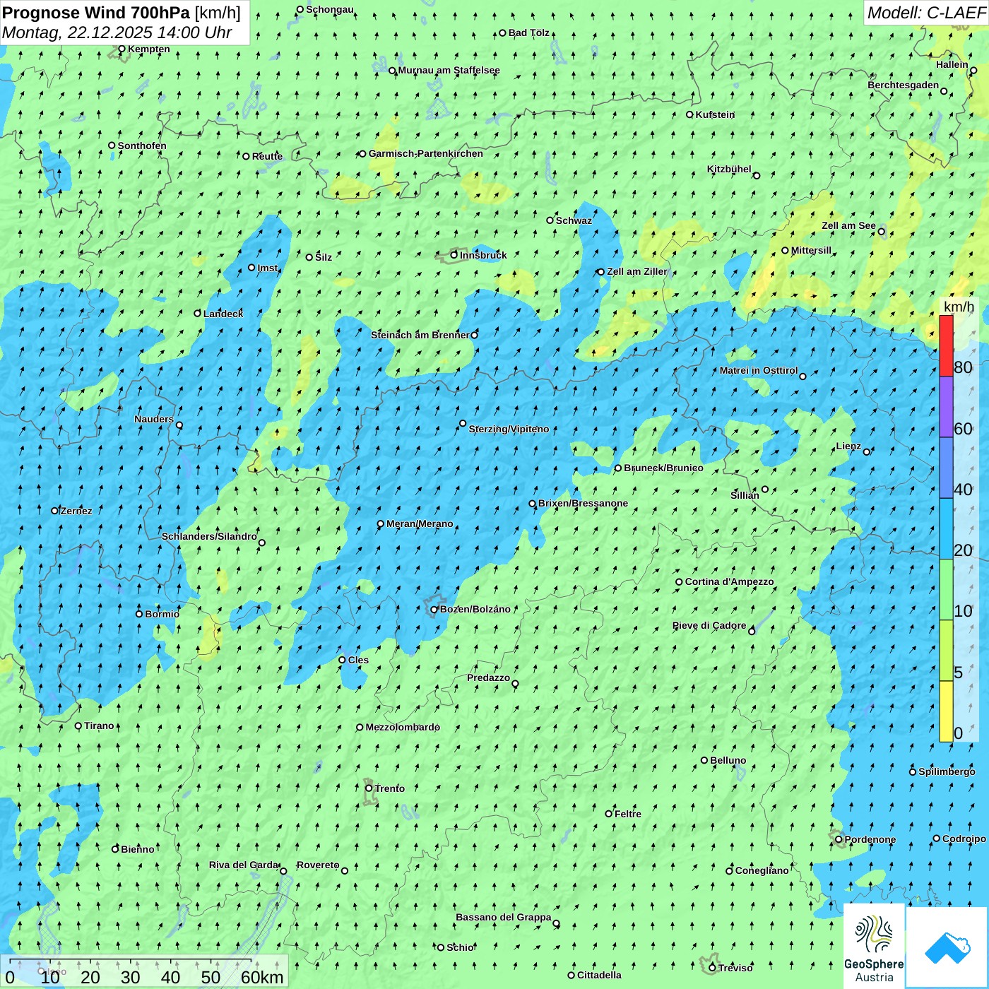Select the Matrei in Osttirol label
The width and height of the screenshot is (989, 989).
(759, 370)
